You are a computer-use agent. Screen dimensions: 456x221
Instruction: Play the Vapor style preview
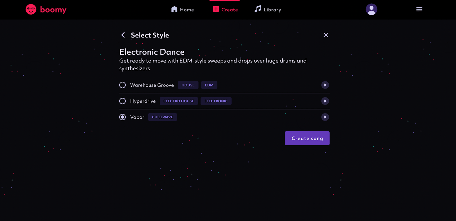tap(325, 117)
